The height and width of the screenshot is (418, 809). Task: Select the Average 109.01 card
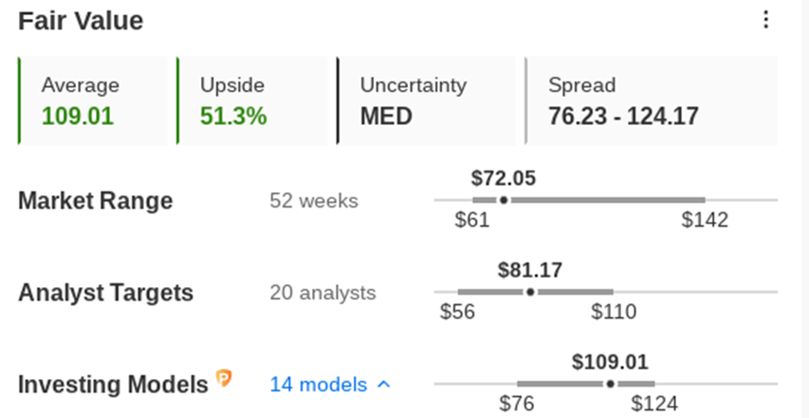(x=93, y=100)
